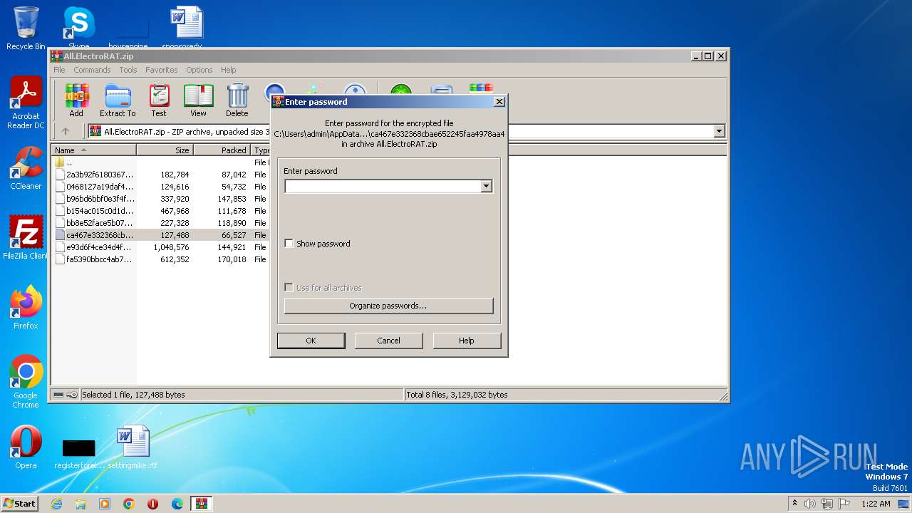This screenshot has width=912, height=513.
Task: Select the Firefox desktop icon
Action: 26,308
